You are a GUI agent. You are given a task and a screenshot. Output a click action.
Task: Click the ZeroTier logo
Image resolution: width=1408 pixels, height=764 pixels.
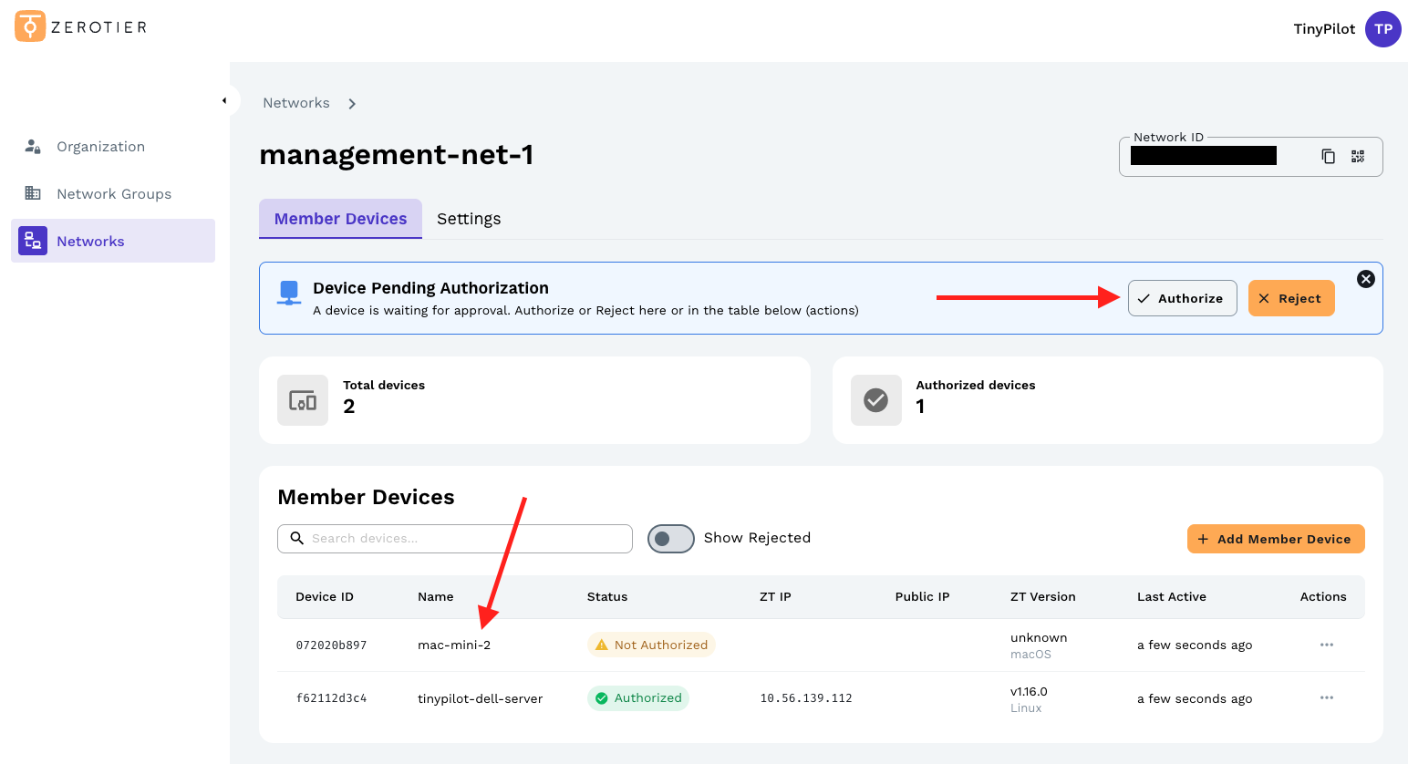point(79,26)
